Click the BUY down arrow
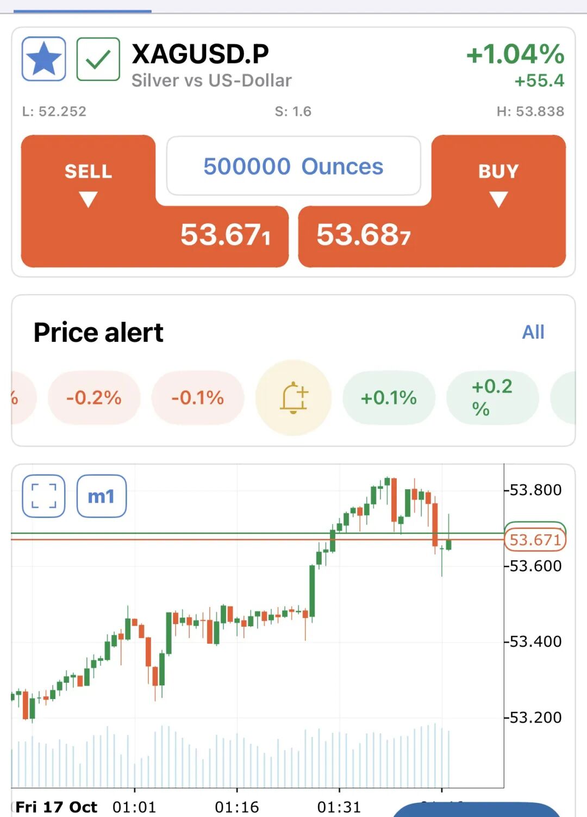 (498, 199)
